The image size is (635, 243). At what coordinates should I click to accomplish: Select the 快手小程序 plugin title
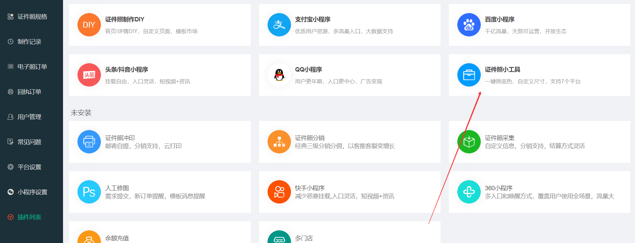[x=310, y=188]
